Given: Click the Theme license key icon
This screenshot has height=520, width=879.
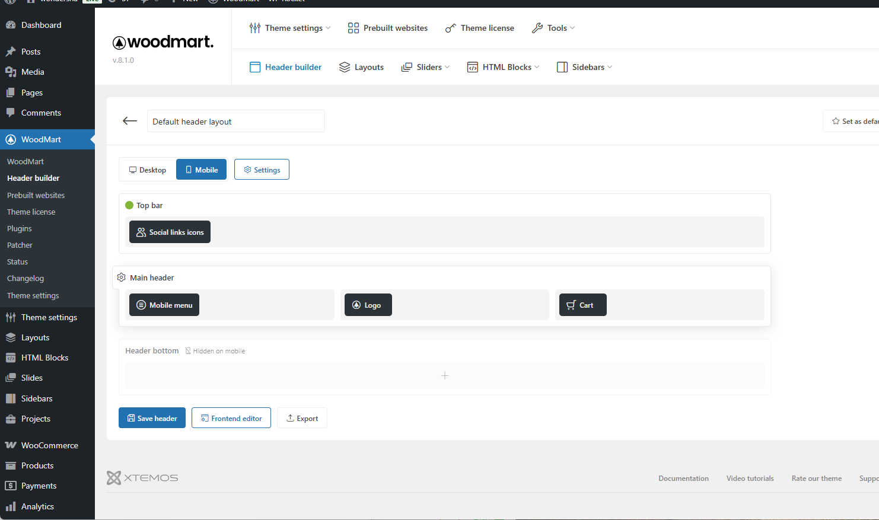Looking at the screenshot, I should [x=451, y=28].
